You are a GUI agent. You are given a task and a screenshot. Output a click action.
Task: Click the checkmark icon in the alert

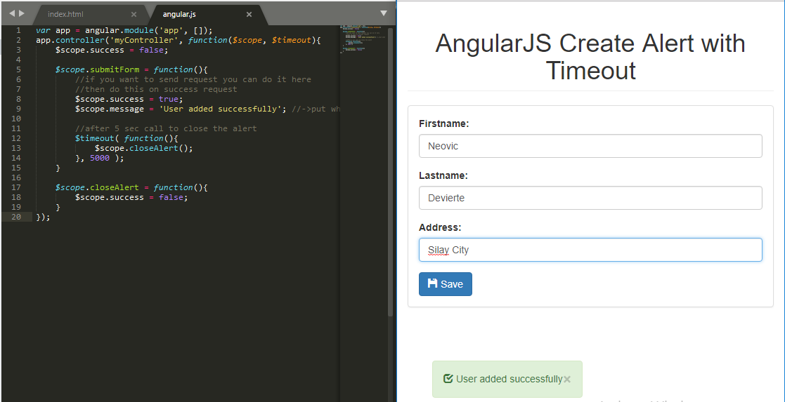[448, 379]
